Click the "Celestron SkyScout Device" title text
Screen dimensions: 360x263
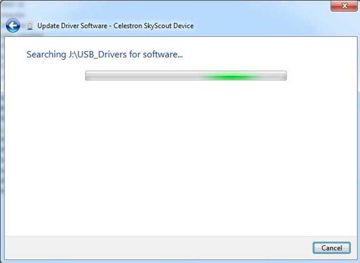coord(153,26)
